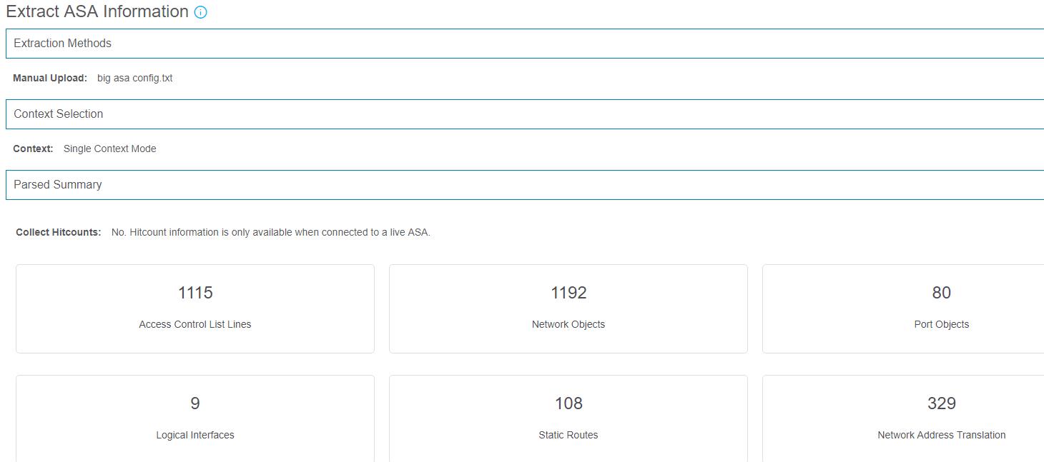
Task: Open the Network Address Translation card
Action: (903, 418)
